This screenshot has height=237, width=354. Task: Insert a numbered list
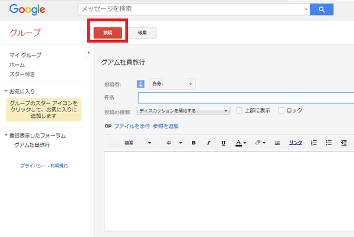[314, 143]
